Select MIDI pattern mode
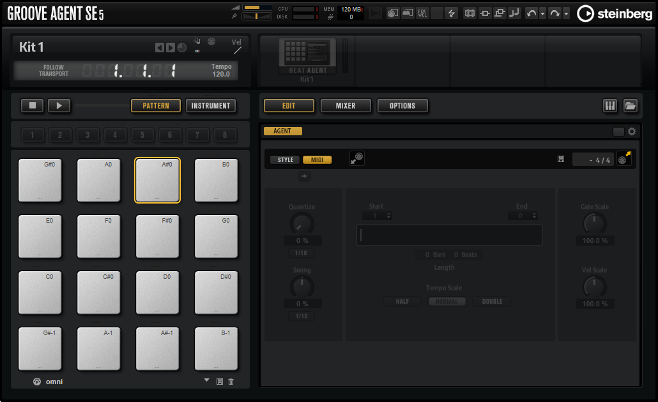The height and width of the screenshot is (402, 658). pos(318,160)
